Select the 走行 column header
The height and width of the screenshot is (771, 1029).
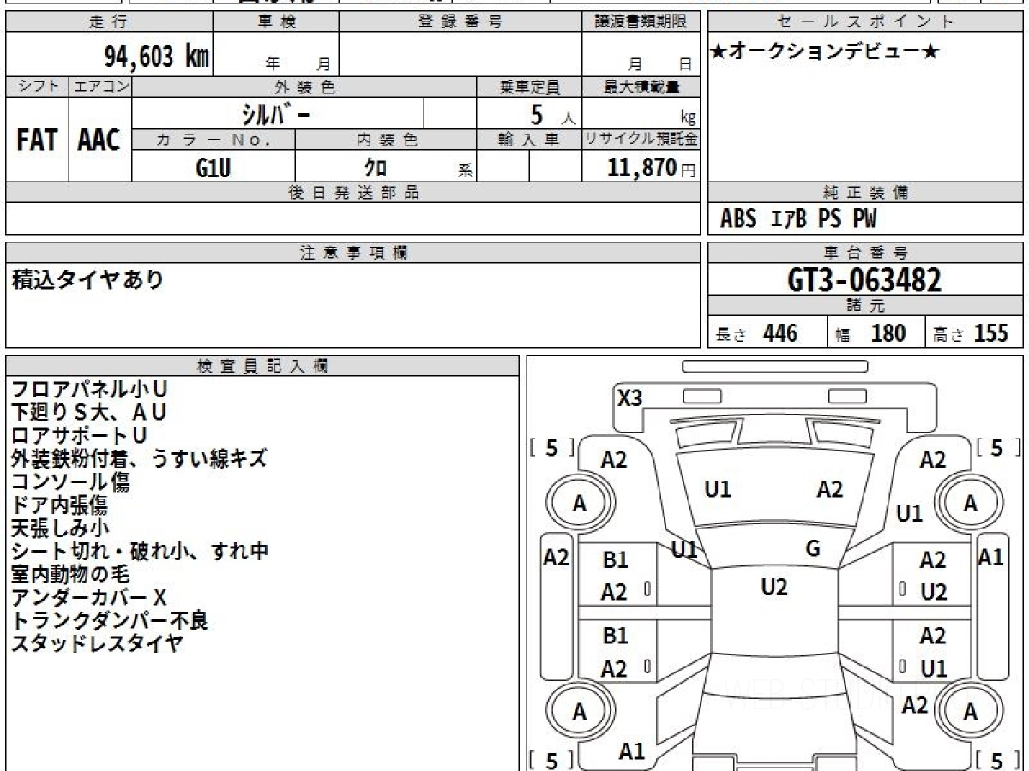(x=109, y=22)
